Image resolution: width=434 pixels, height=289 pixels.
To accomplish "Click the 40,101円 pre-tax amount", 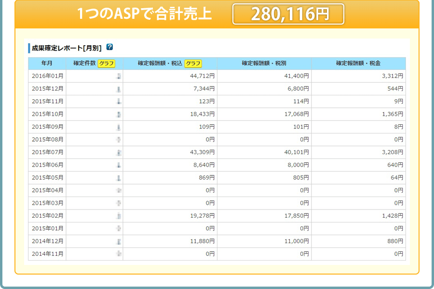I will coord(297,152).
